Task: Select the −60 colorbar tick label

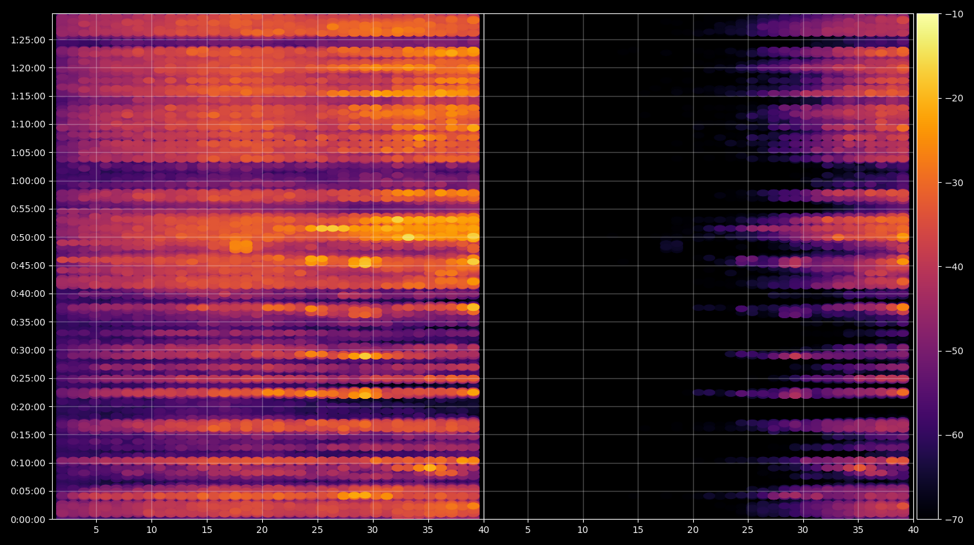Action: 954,435
